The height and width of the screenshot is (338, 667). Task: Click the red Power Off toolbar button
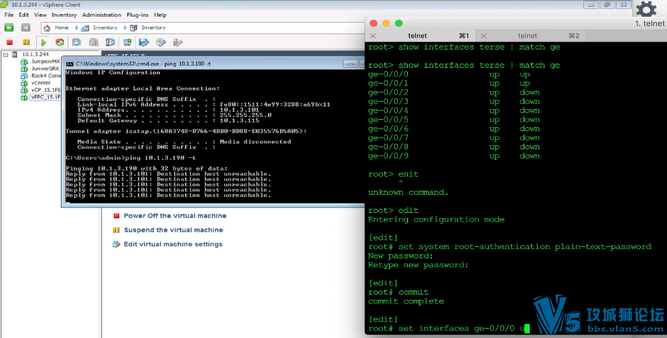(x=9, y=42)
